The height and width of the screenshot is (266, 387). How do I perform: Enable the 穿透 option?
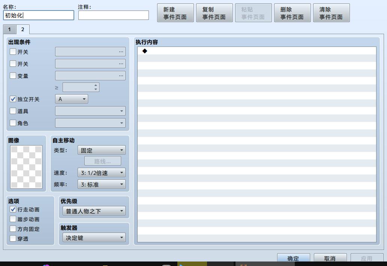13,239
